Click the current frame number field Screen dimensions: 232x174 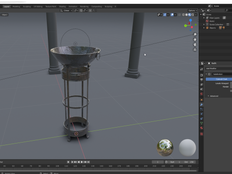[x=158, y=162]
